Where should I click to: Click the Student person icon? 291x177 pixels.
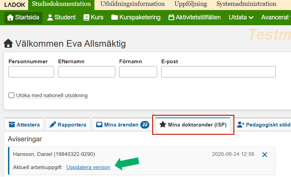tap(50, 17)
